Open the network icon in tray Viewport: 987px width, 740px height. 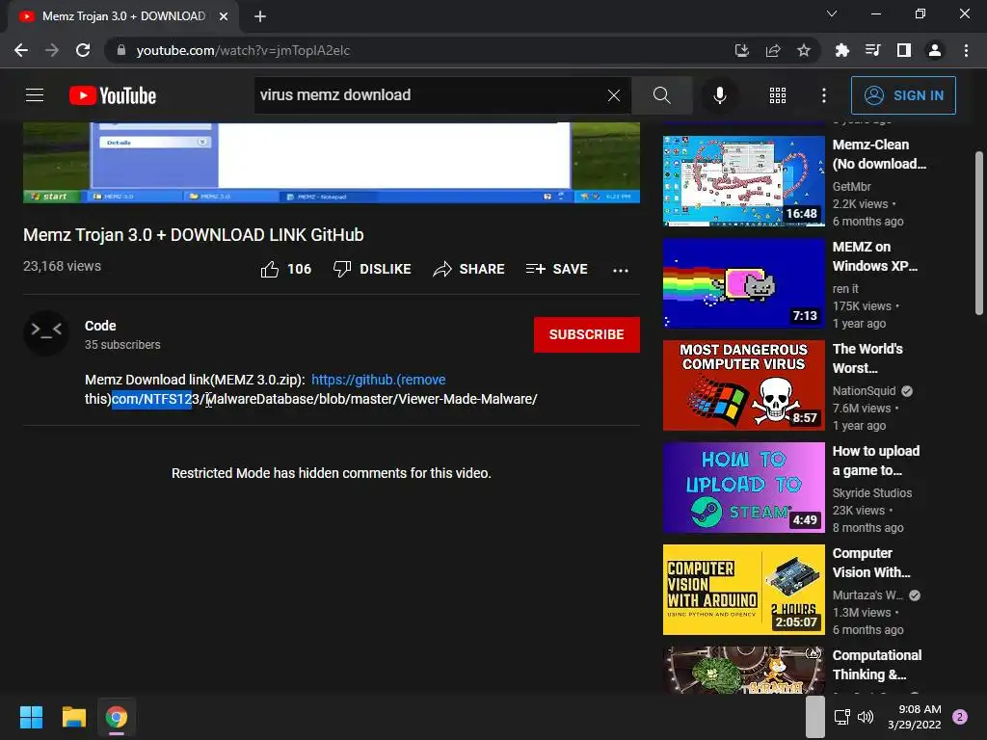coord(841,717)
